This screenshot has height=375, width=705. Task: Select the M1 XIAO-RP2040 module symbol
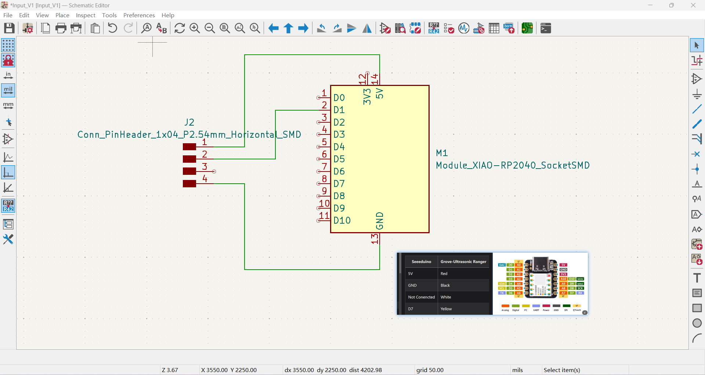[x=380, y=159]
